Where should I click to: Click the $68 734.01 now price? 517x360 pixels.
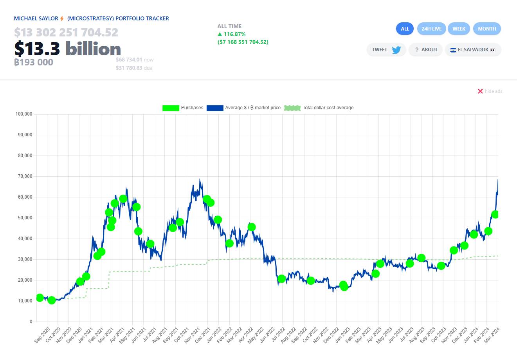[135, 60]
